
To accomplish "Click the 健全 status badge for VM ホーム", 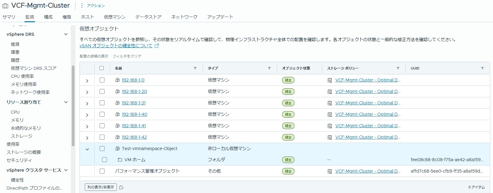I will (288, 160).
